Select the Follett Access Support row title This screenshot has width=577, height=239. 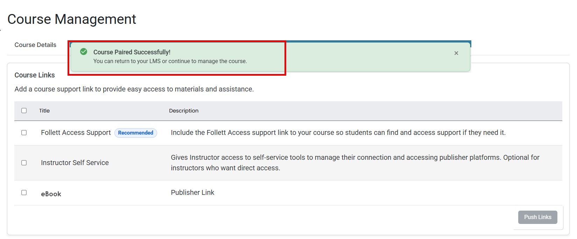coord(76,133)
